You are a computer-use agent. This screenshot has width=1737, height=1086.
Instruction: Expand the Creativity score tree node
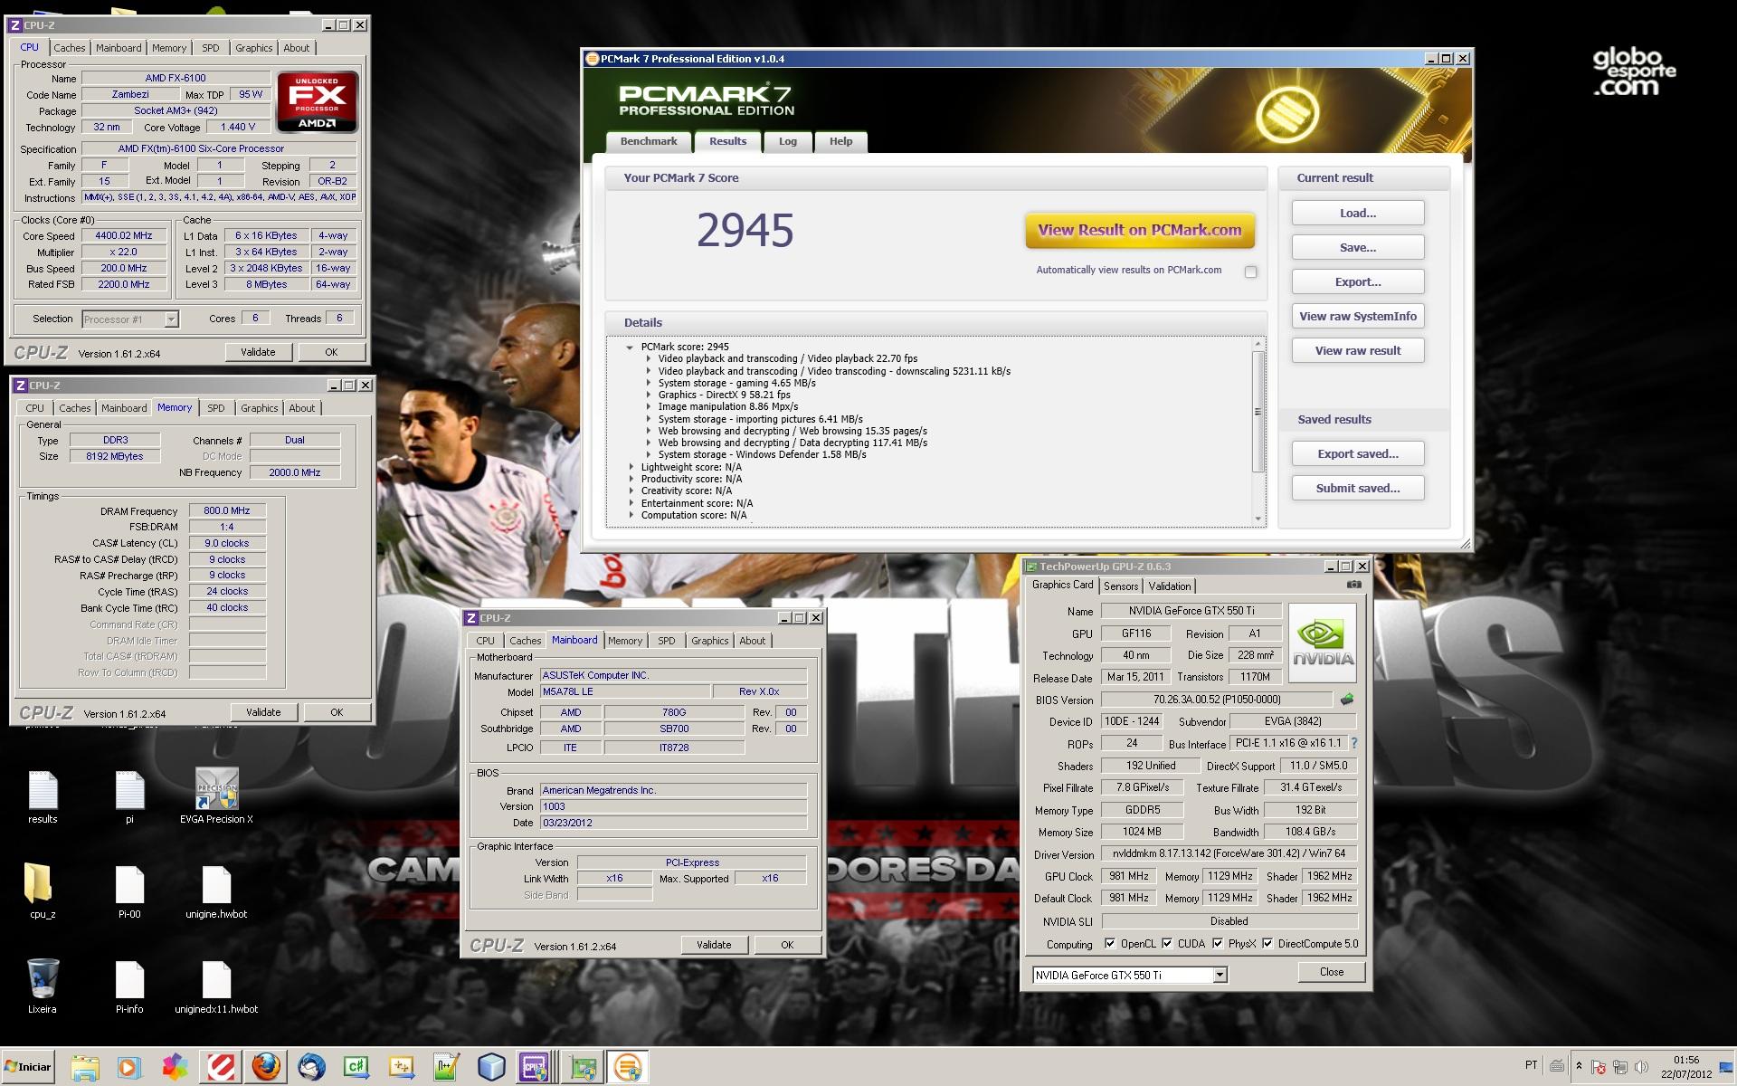point(631,491)
